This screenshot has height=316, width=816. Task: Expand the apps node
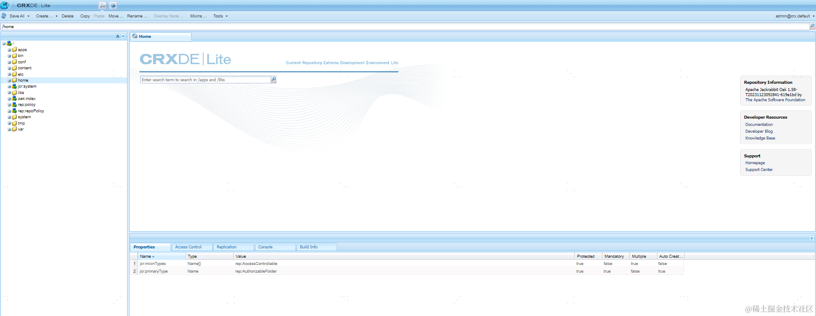click(x=9, y=50)
